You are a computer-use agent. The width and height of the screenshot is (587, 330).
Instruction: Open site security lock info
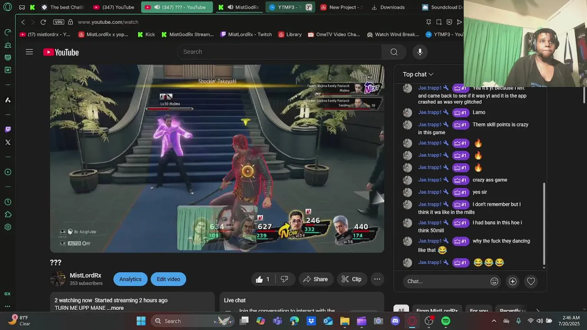(70, 22)
